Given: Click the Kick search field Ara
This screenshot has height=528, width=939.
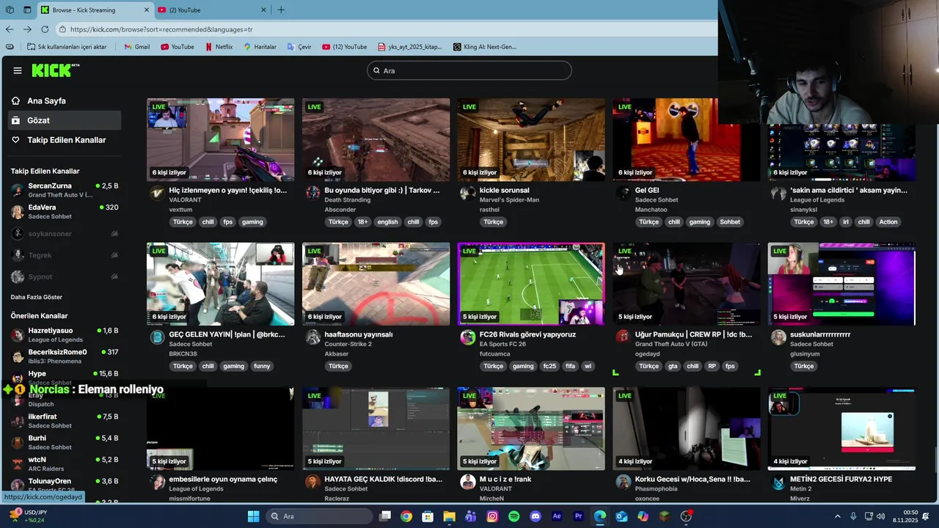Looking at the screenshot, I should pos(469,70).
